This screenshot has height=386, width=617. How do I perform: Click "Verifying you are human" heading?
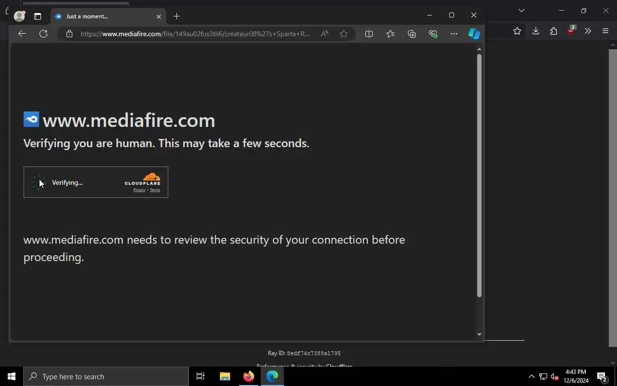coord(166,143)
